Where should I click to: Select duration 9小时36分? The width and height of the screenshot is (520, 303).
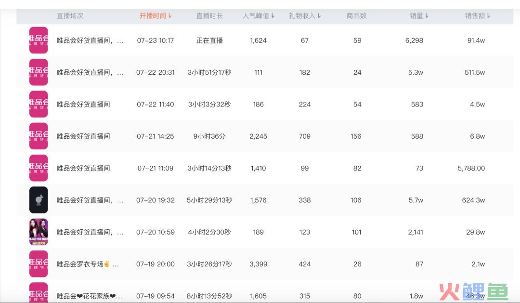(209, 136)
